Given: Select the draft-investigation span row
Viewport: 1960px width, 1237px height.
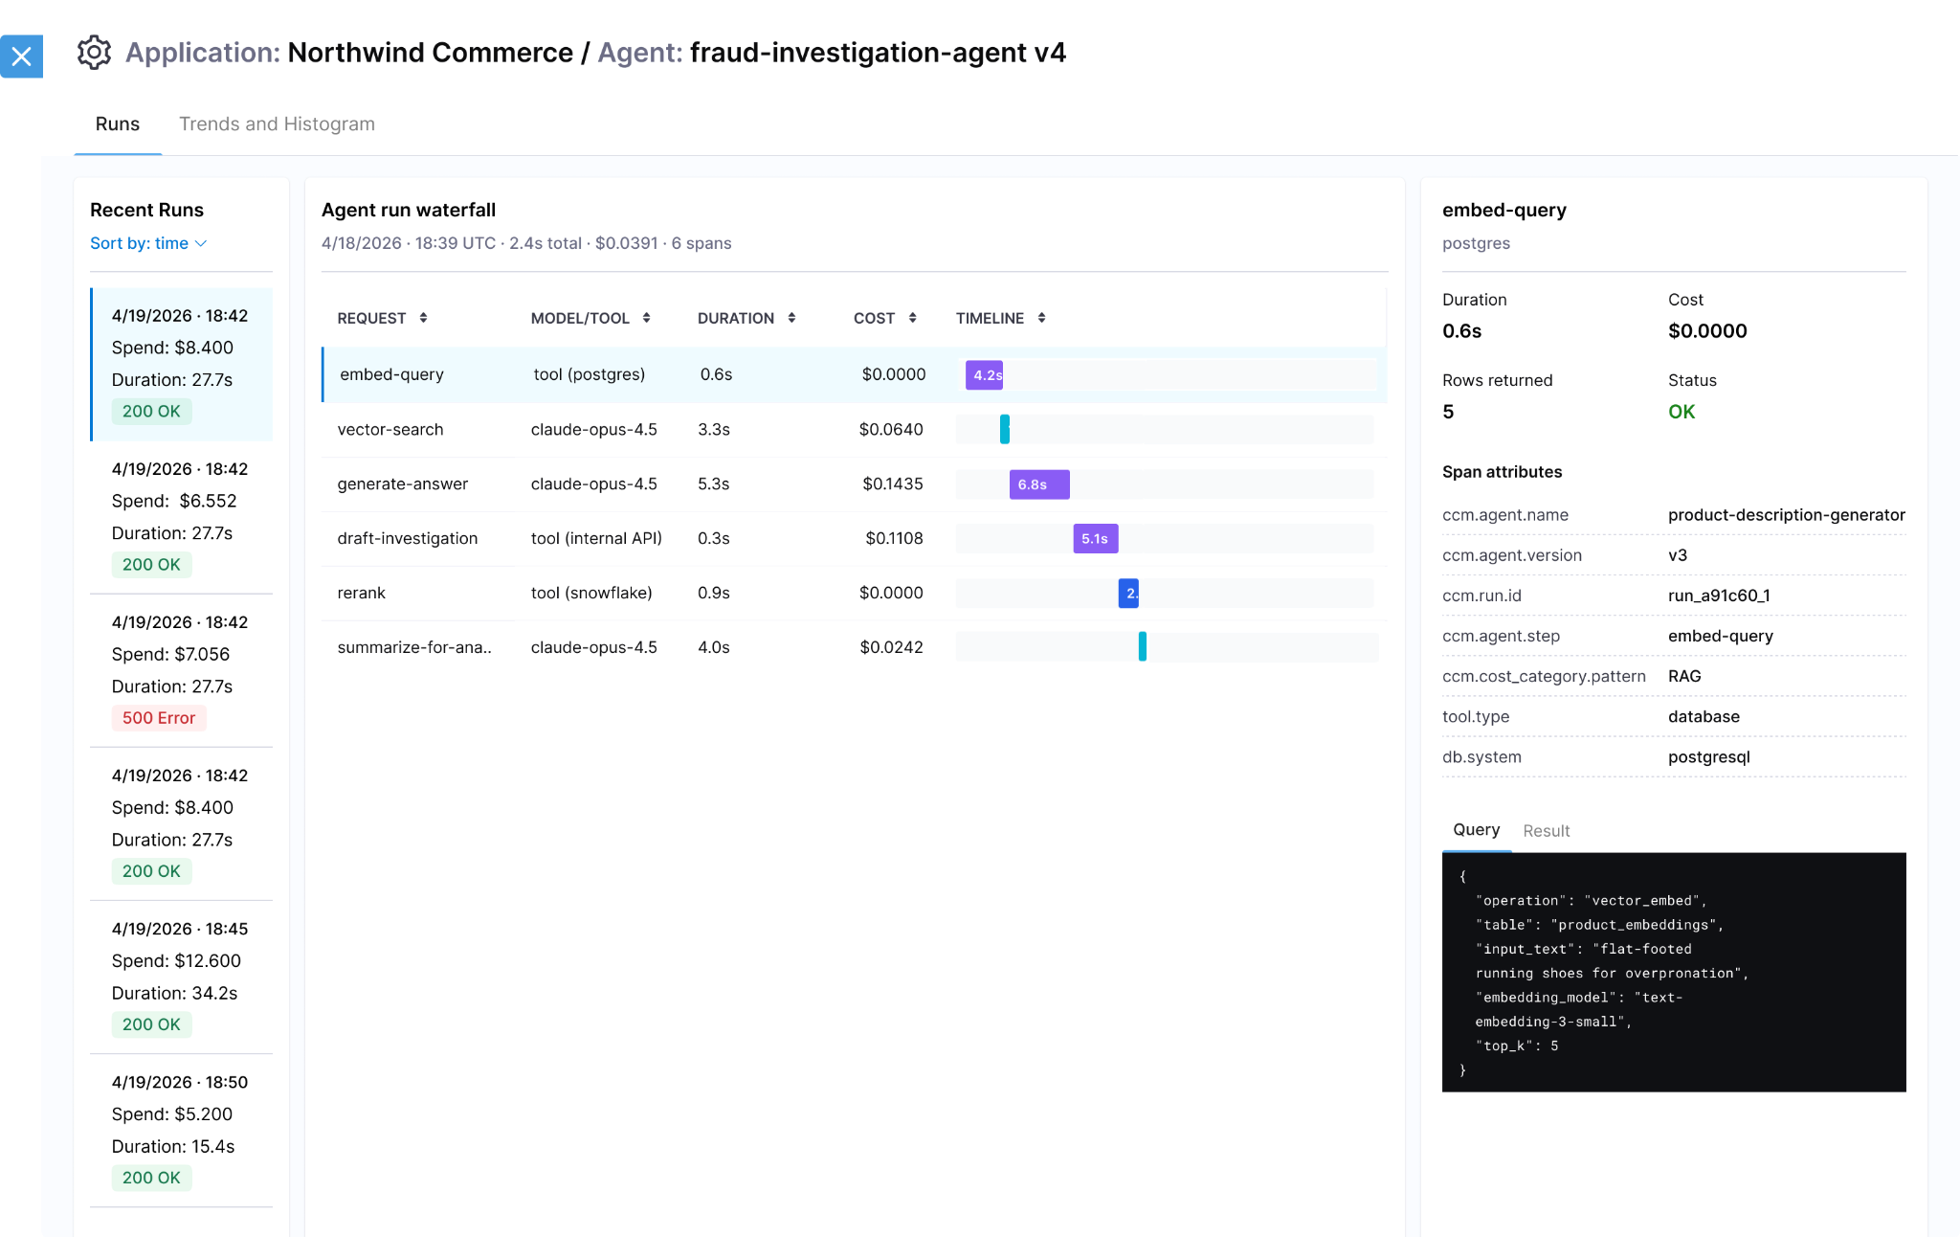Looking at the screenshot, I should click(x=854, y=539).
